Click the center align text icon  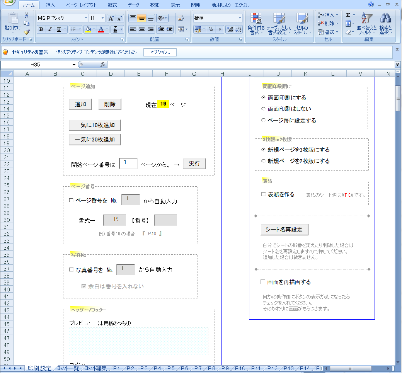coord(142,29)
